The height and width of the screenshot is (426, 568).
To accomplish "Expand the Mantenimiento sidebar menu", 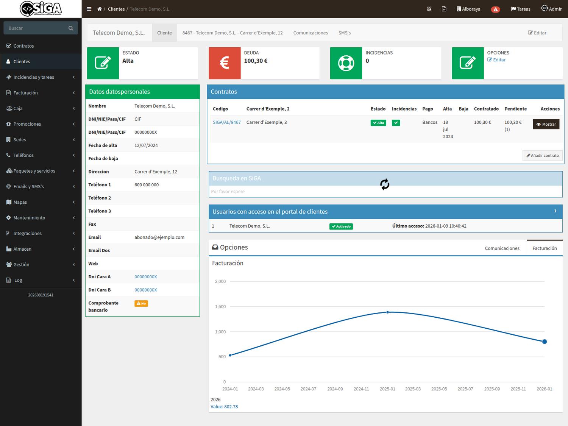I will (41, 218).
